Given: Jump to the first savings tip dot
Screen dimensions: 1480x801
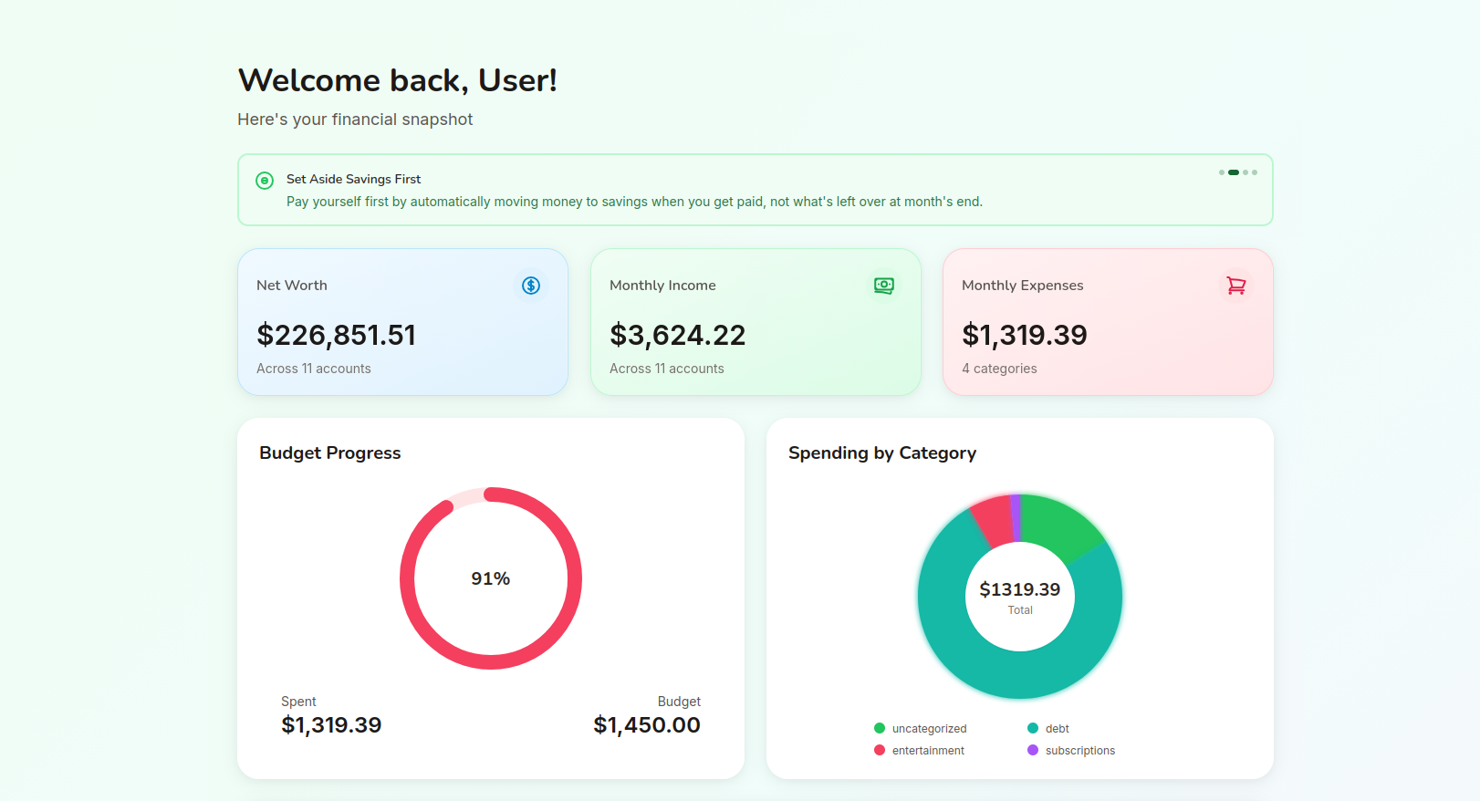Looking at the screenshot, I should (x=1222, y=172).
